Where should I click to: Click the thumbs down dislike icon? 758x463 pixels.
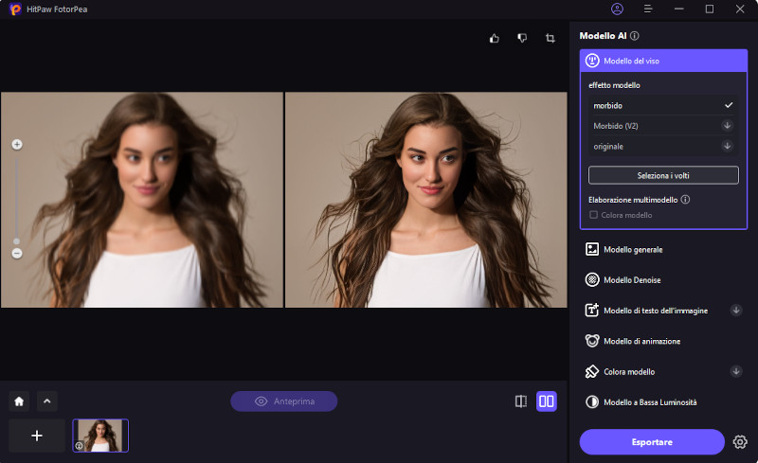521,38
